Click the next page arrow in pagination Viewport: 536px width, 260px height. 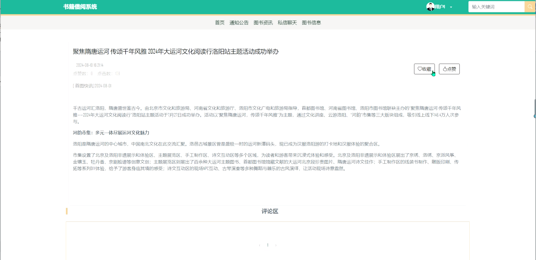pyautogui.click(x=276, y=245)
